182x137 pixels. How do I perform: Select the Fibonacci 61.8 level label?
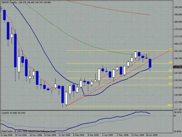click(x=171, y=84)
